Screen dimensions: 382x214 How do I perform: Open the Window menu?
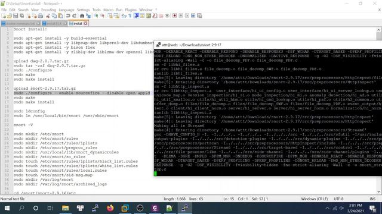pos(146,10)
